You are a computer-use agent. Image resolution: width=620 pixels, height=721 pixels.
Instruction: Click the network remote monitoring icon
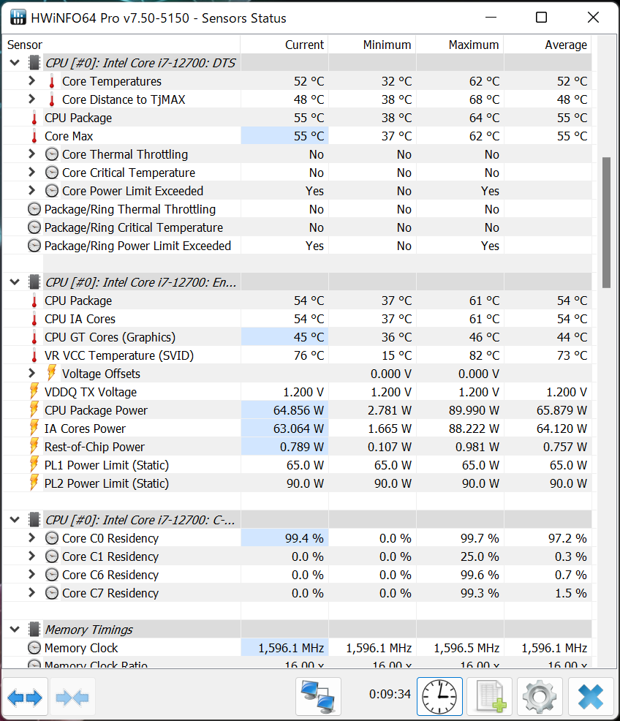point(319,698)
